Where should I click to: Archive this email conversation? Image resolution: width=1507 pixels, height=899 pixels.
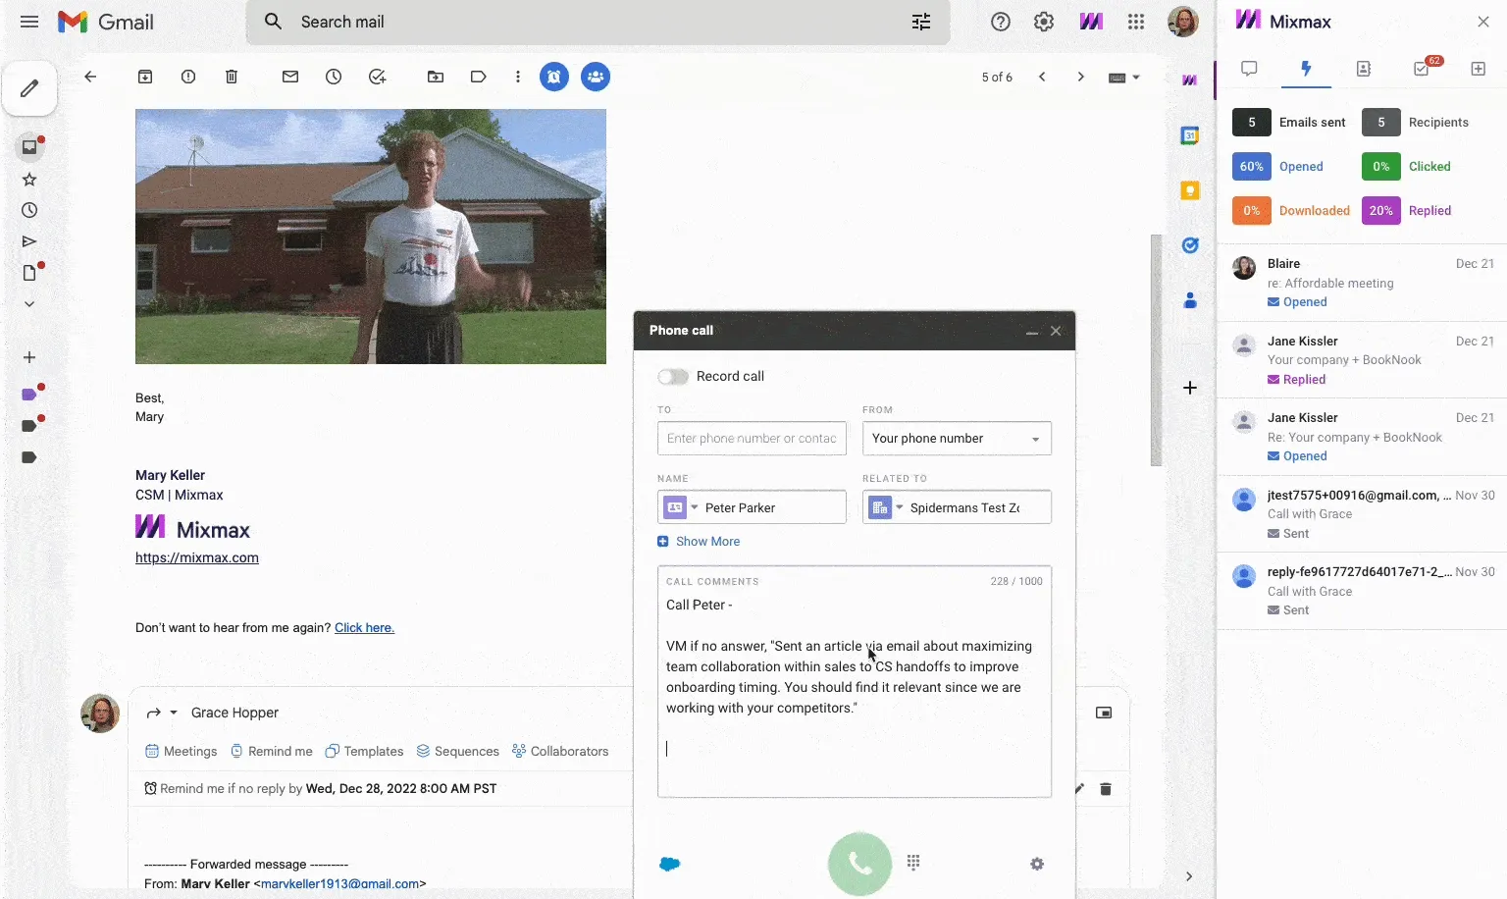pyautogui.click(x=145, y=77)
